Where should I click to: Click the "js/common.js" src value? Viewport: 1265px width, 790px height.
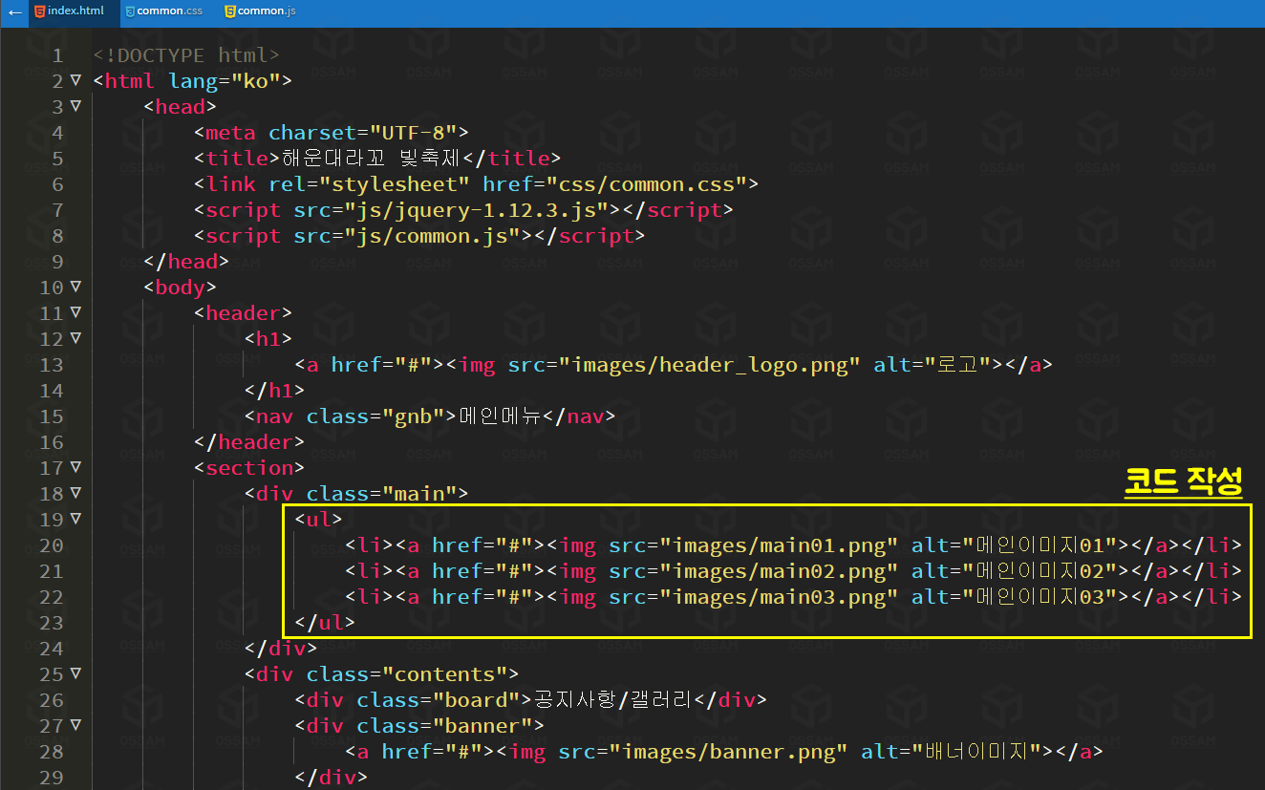point(432,236)
